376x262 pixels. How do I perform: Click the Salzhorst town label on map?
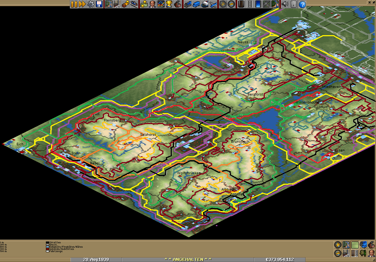click(148, 135)
